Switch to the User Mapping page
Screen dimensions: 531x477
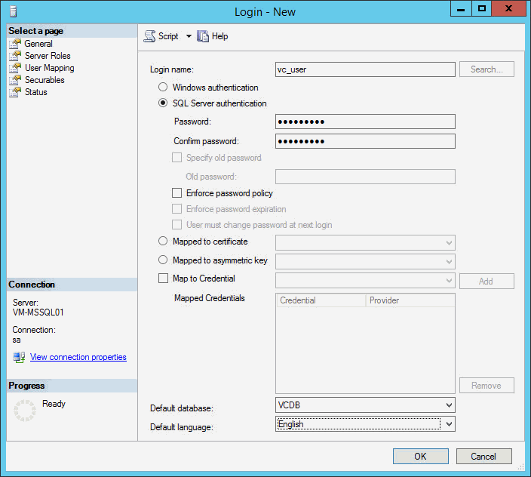(50, 68)
